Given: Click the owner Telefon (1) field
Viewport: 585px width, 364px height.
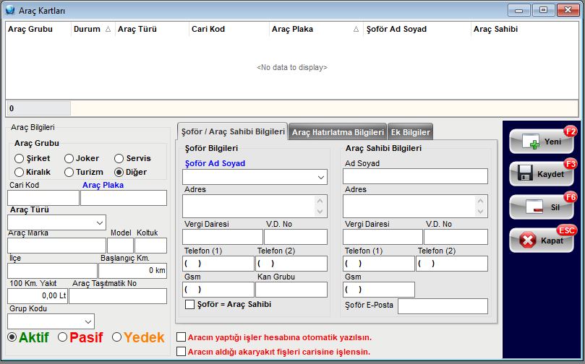Looking at the screenshot, I should click(379, 264).
